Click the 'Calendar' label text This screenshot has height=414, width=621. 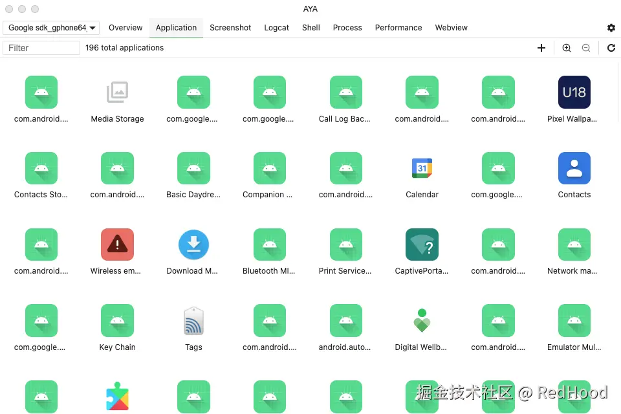[422, 195]
